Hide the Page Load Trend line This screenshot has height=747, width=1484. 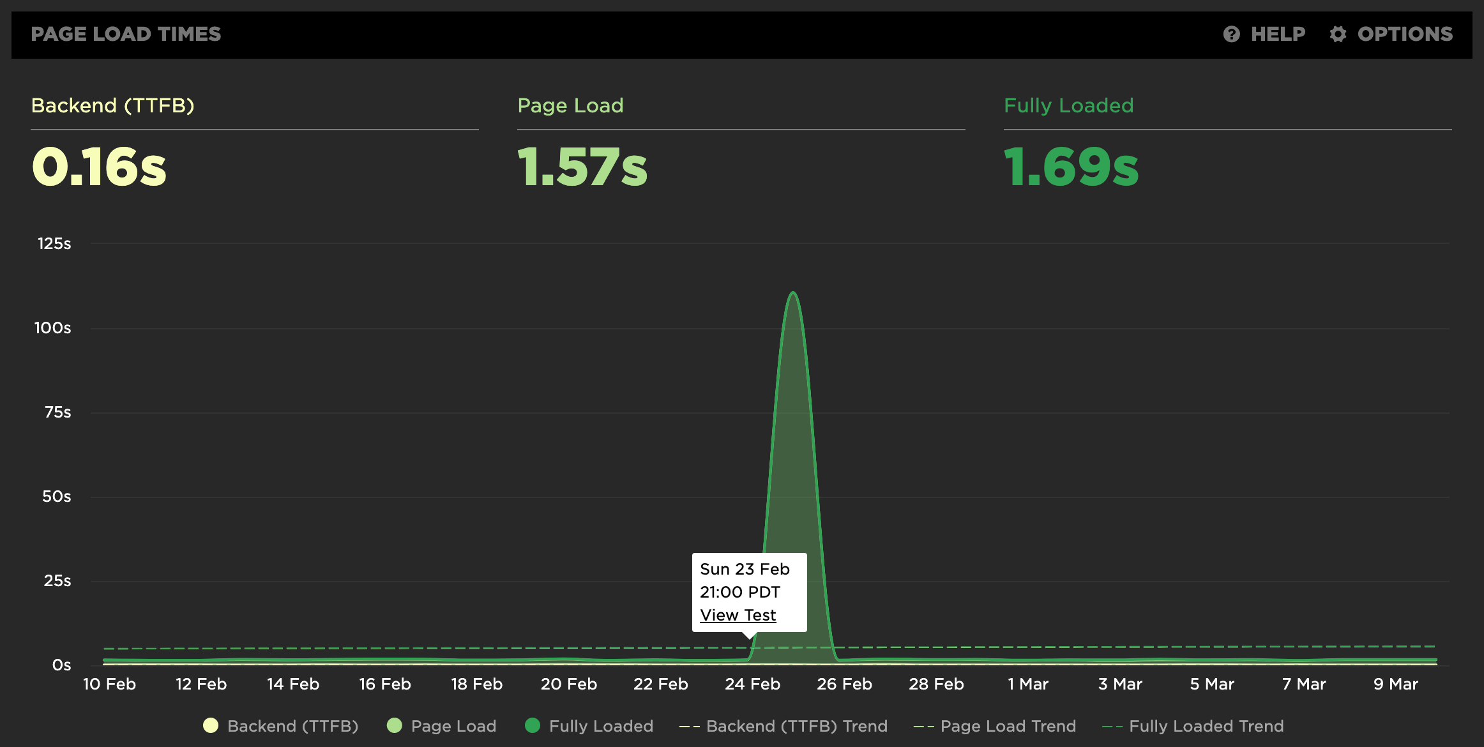point(1008,726)
